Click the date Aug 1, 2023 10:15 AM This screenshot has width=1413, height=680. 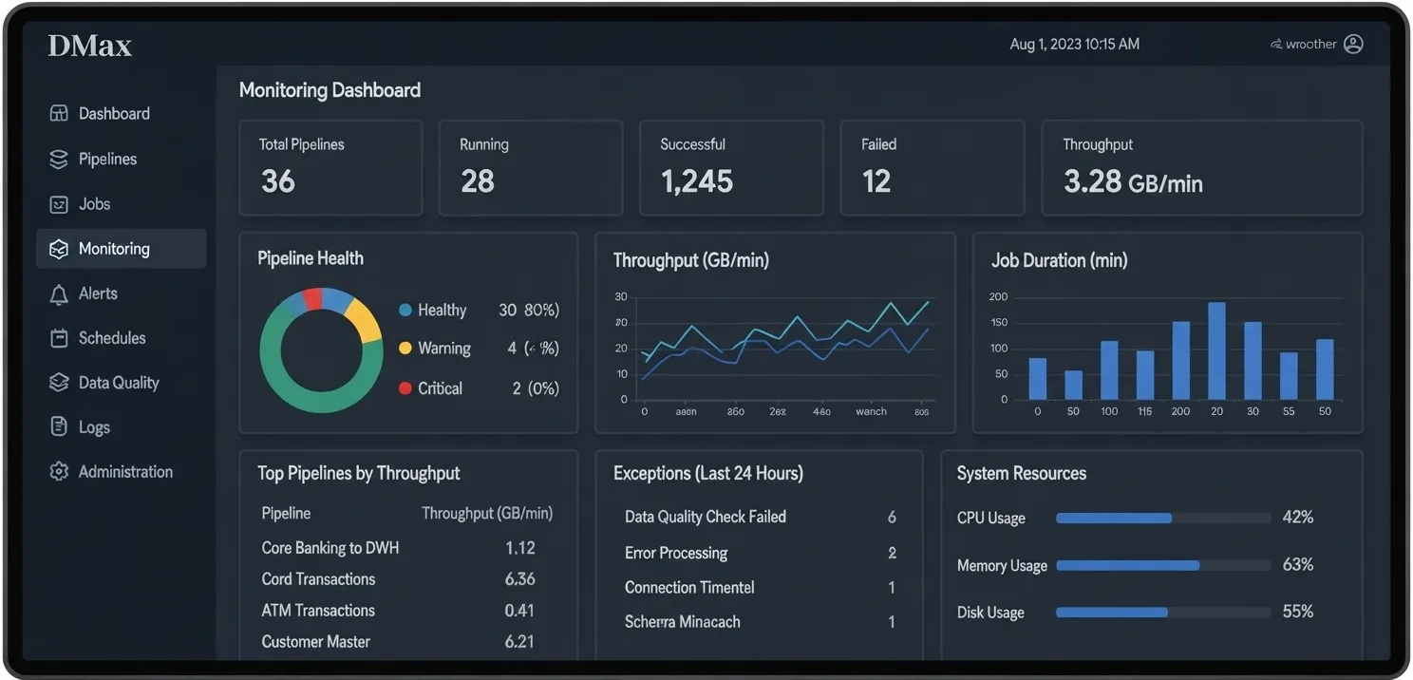1075,45
